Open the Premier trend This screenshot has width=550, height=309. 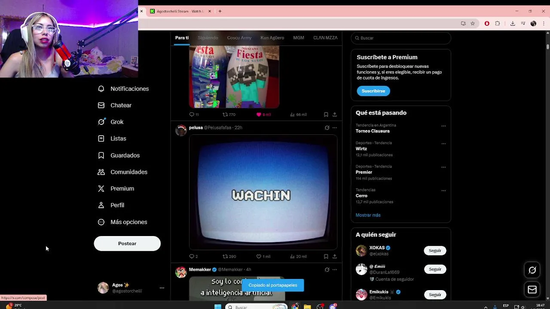click(x=364, y=172)
